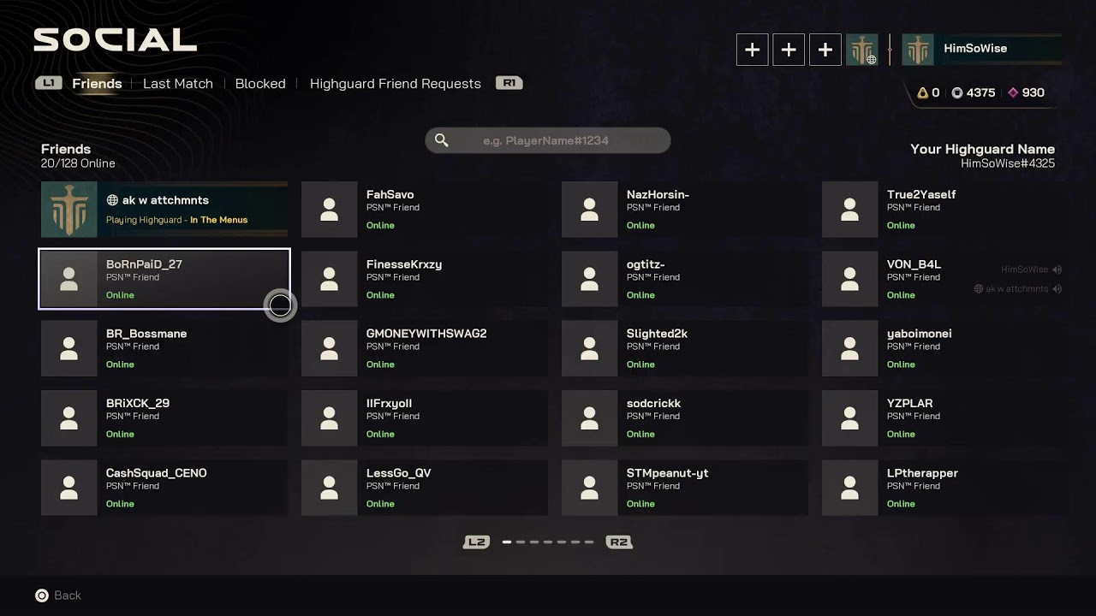Click the ak w attchmnts emblem avatar
The width and height of the screenshot is (1096, 616).
coord(69,210)
